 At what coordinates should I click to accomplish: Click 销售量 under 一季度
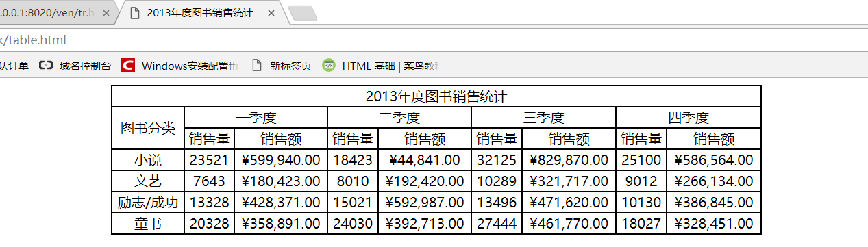[x=210, y=139]
